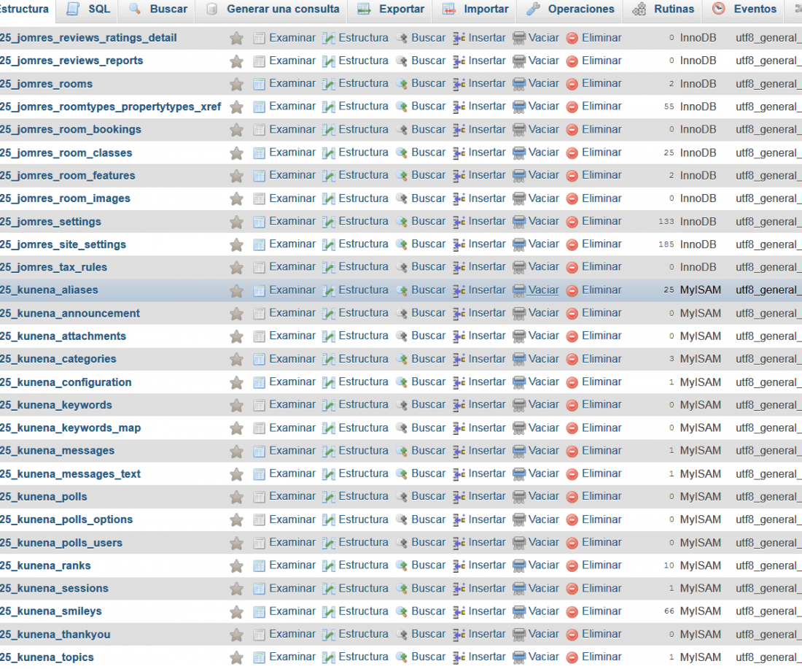
Task: Click Estructura link for 25_jomres_reviews_reports
Action: (x=364, y=61)
